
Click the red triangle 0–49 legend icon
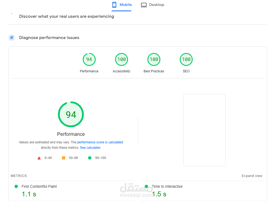pyautogui.click(x=39, y=158)
